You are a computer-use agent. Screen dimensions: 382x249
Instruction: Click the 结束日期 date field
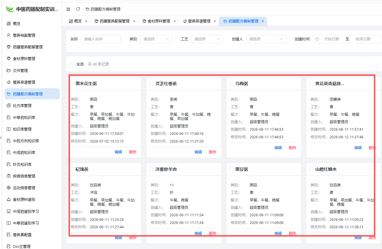tap(363, 39)
